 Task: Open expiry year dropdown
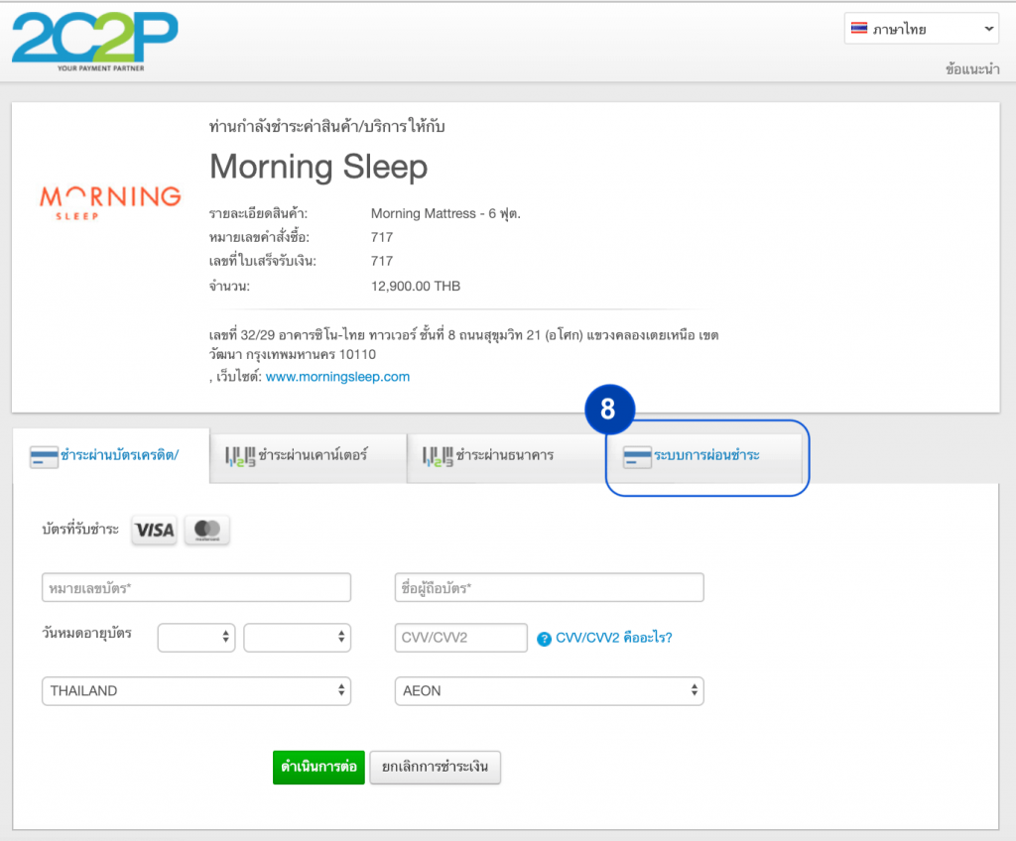tap(298, 638)
